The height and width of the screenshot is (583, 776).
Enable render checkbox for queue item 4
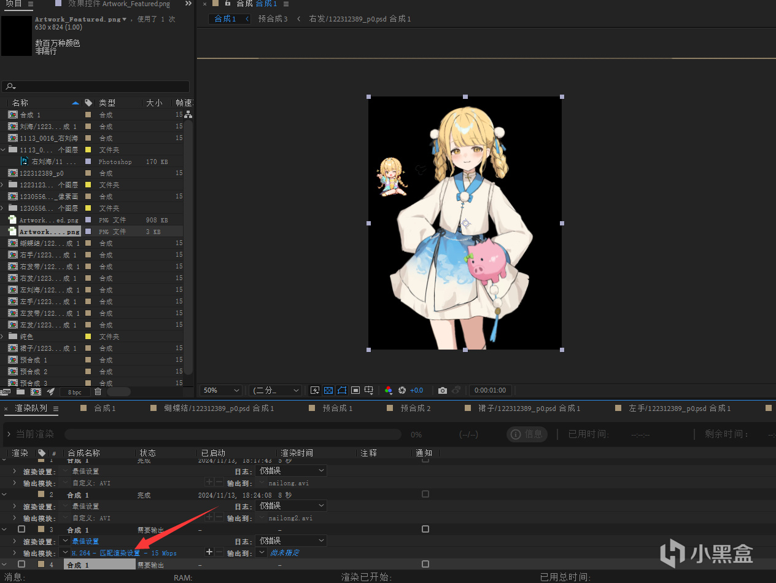click(x=21, y=564)
